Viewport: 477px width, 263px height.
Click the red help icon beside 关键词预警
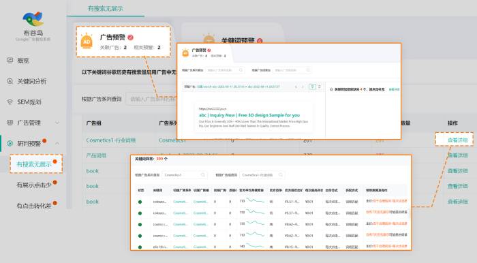click(260, 41)
